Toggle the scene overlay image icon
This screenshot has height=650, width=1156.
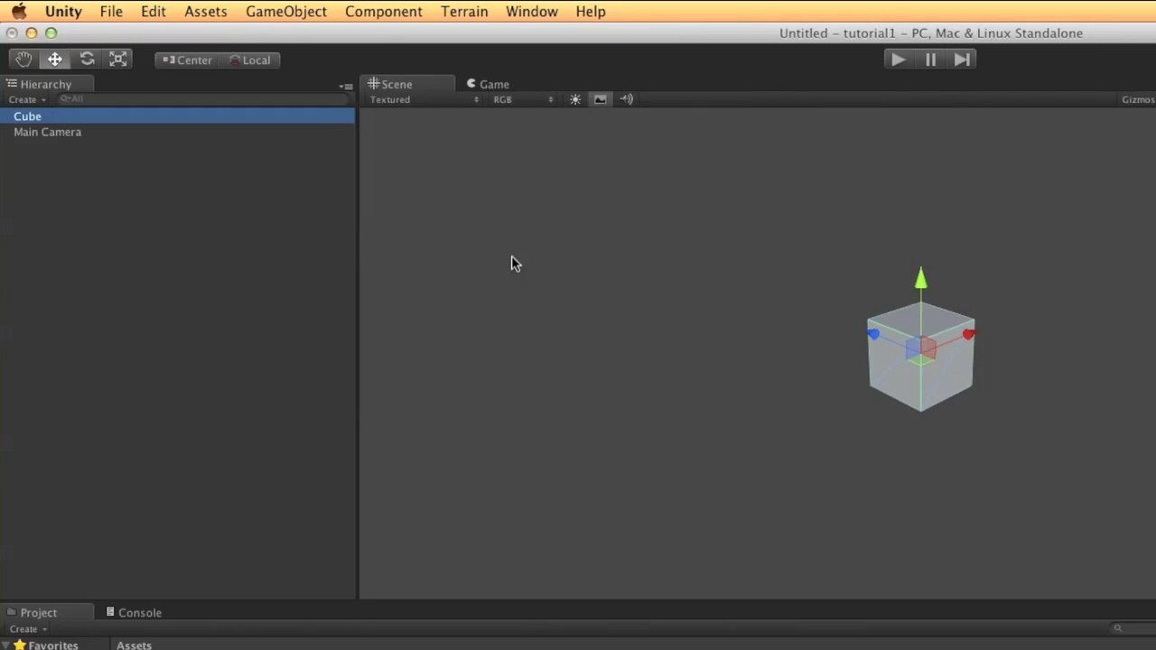tap(601, 99)
